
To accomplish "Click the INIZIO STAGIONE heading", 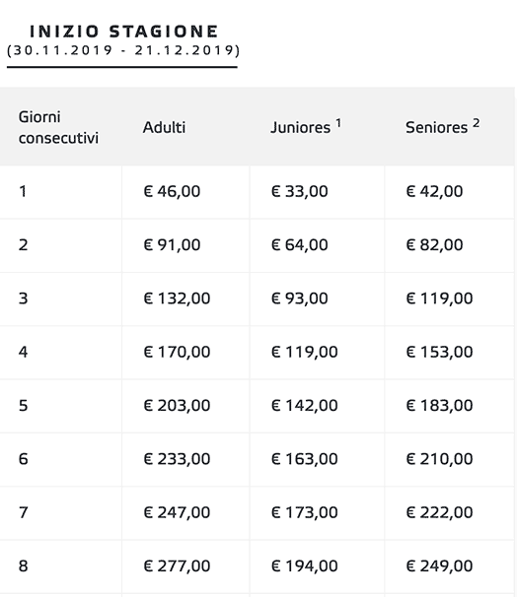I will [124, 32].
